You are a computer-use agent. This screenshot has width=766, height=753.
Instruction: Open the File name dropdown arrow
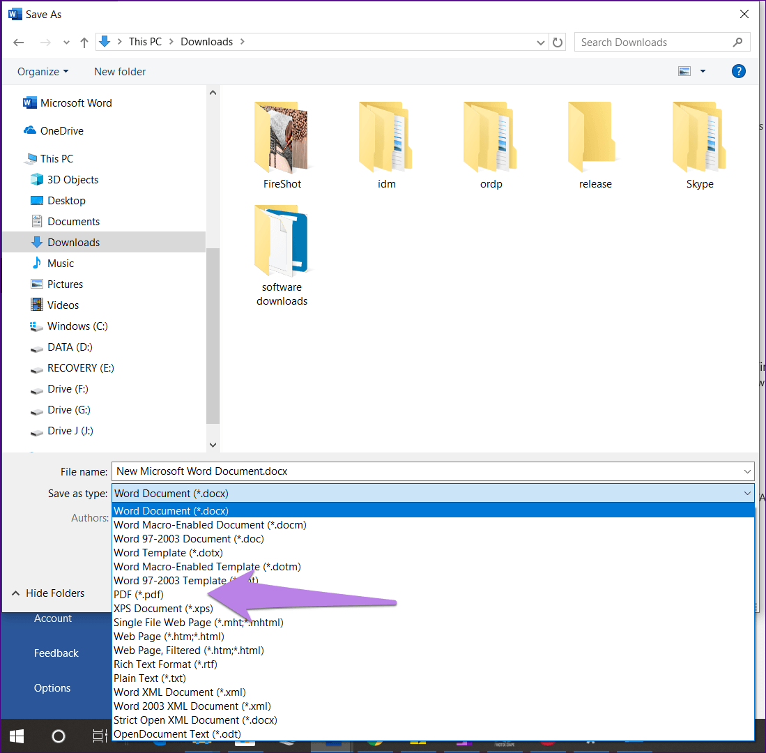(x=747, y=471)
